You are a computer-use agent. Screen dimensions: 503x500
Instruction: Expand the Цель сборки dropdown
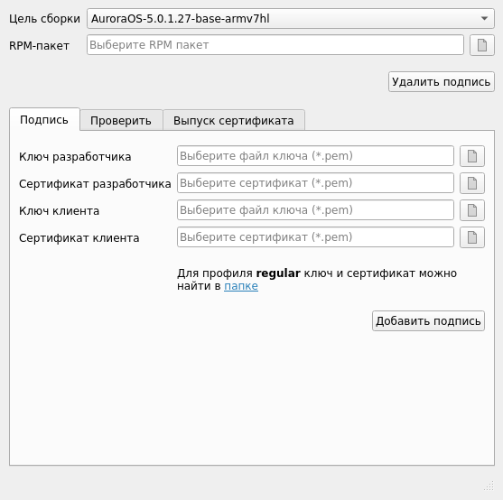[x=290, y=19]
